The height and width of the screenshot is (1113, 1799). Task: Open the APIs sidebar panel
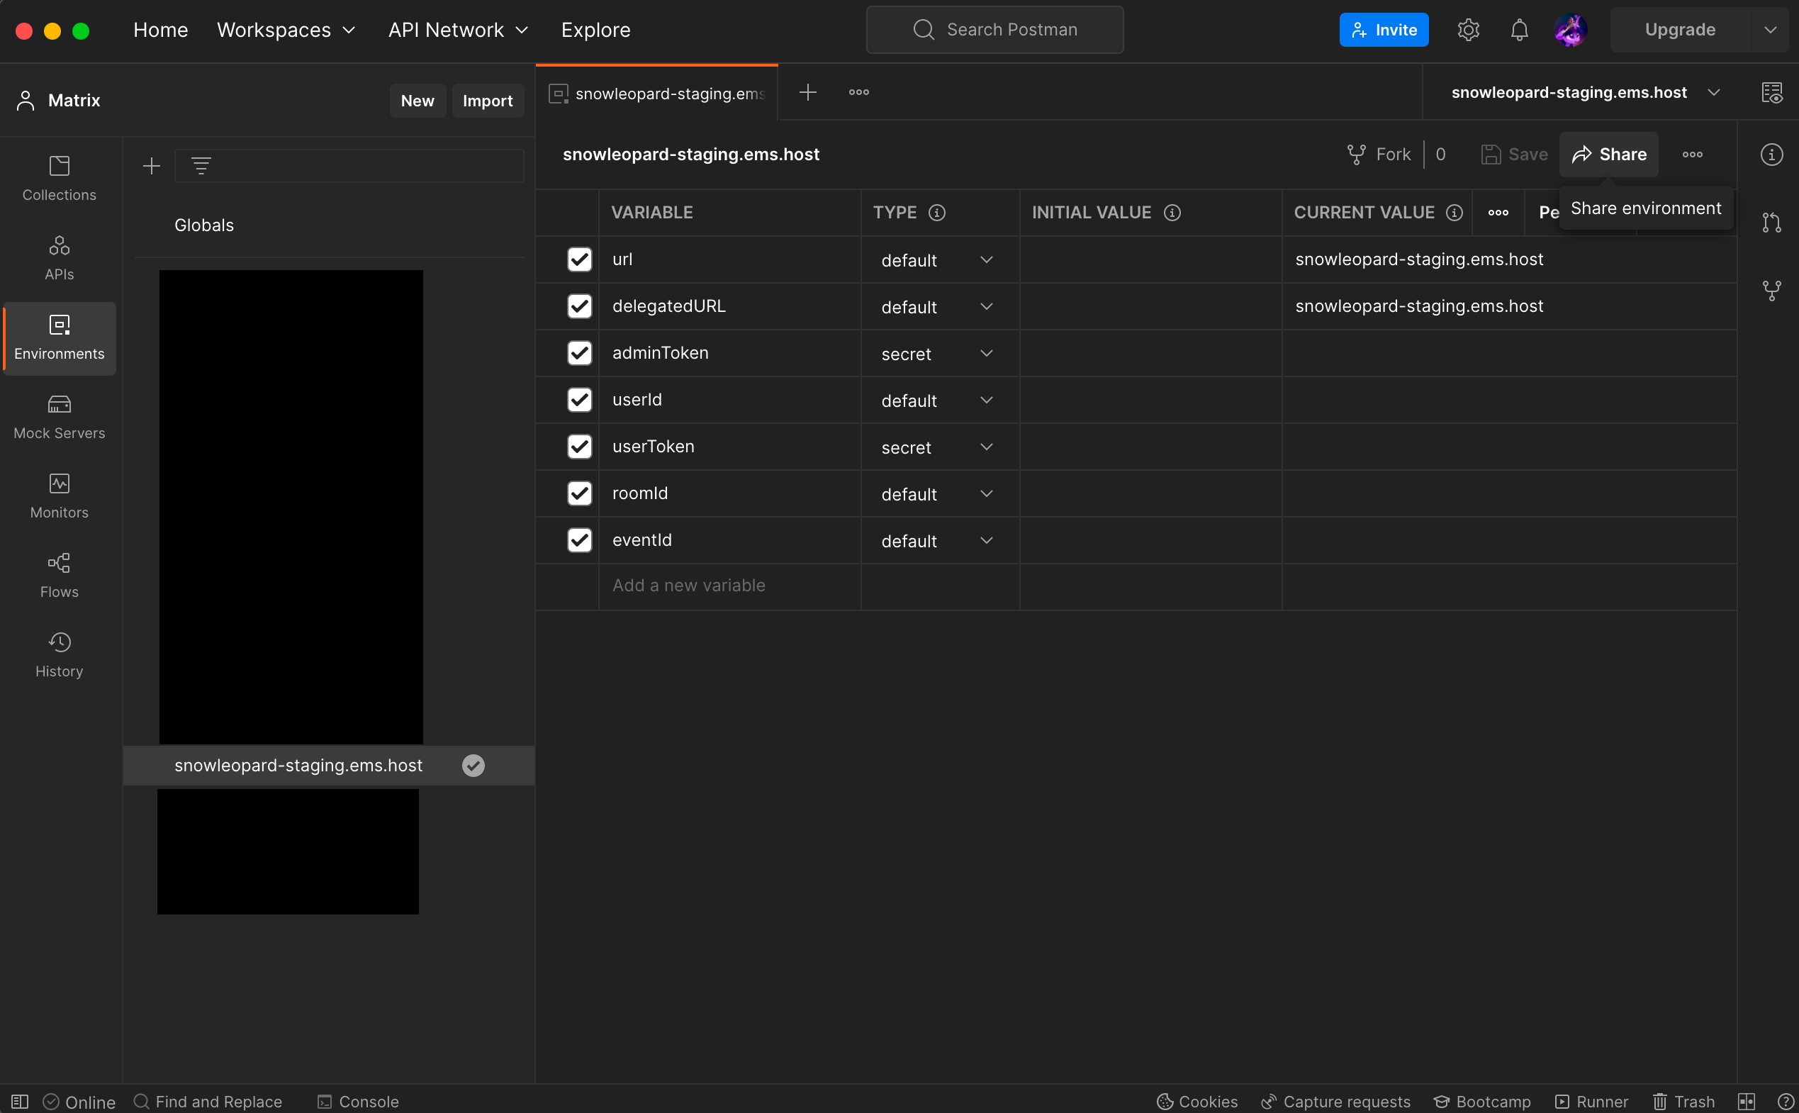[x=59, y=257]
